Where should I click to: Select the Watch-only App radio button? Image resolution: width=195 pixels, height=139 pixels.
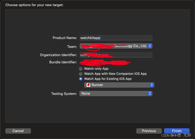[81, 69]
